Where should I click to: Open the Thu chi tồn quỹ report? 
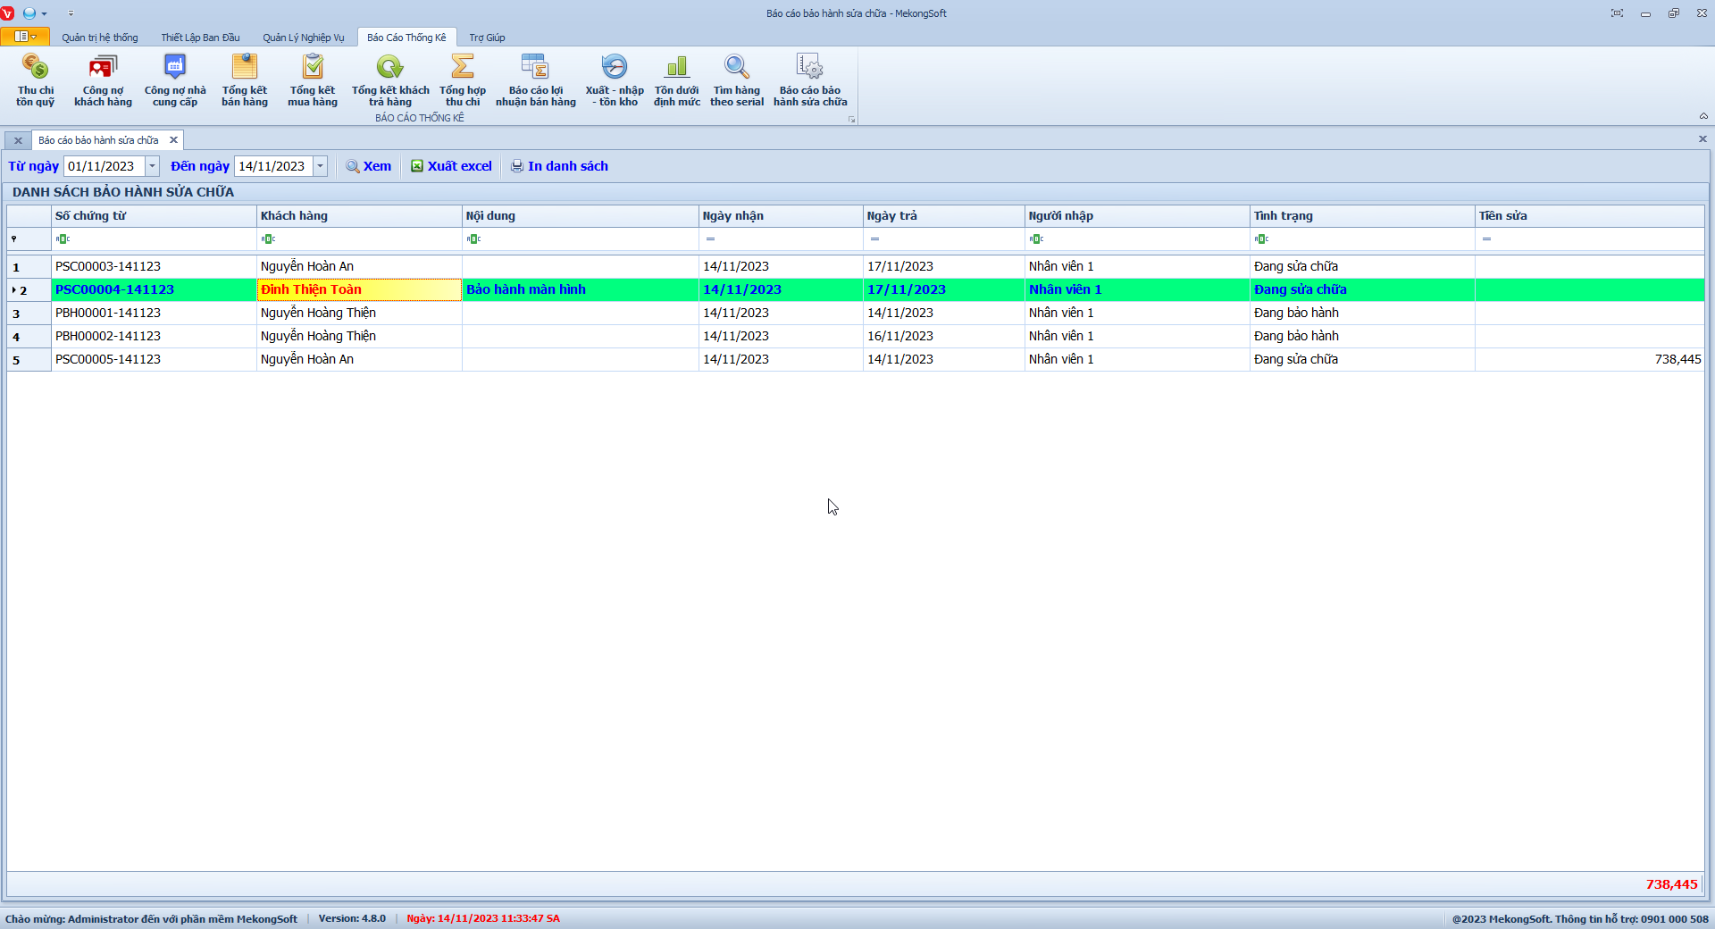pyautogui.click(x=35, y=80)
